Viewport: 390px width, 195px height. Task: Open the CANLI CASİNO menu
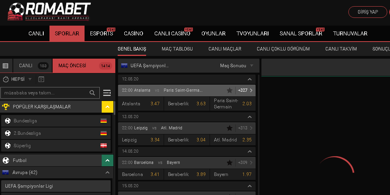172,33
